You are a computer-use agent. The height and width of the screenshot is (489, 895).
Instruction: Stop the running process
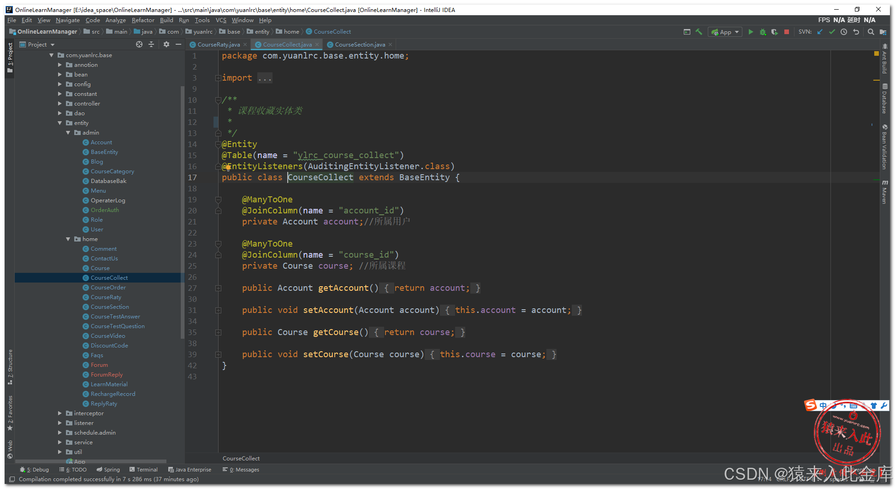tap(787, 32)
